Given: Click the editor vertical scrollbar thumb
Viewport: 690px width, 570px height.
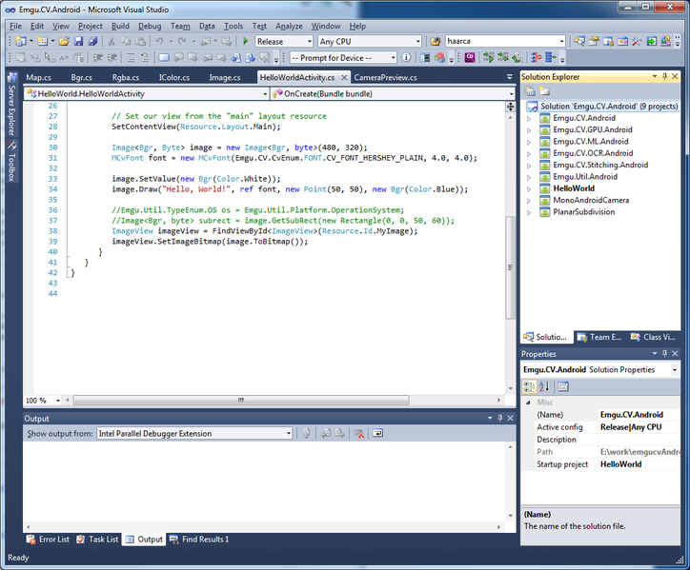Looking at the screenshot, I should coord(510,267).
